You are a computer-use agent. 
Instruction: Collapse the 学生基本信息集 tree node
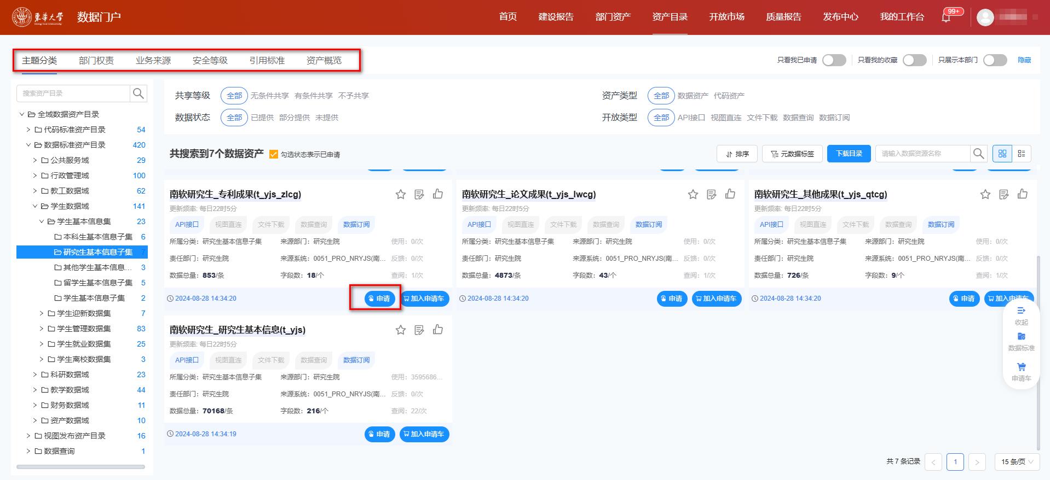(42, 221)
